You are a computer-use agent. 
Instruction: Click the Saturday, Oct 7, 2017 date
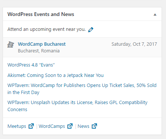tap(134, 44)
